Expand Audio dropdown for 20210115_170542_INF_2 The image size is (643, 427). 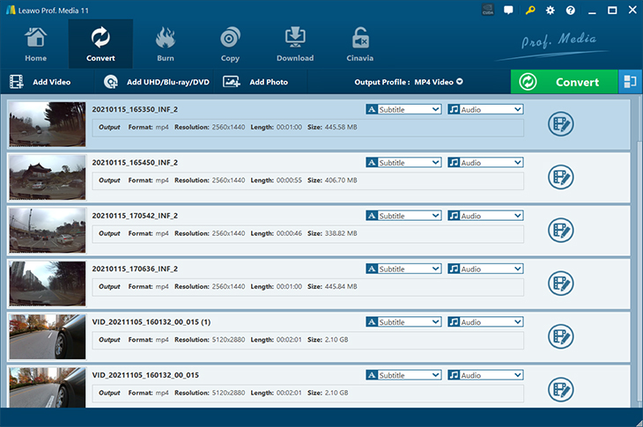click(485, 216)
